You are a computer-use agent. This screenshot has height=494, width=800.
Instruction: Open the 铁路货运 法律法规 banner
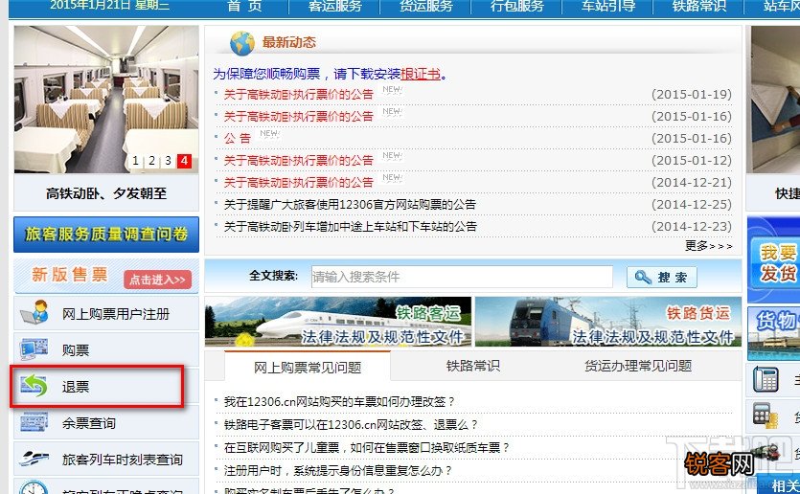pos(608,322)
